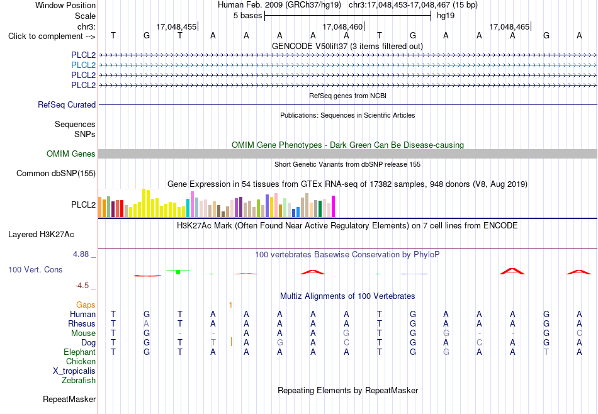Select the Scale track label
Image resolution: width=598 pixels, height=414 pixels.
coord(85,16)
